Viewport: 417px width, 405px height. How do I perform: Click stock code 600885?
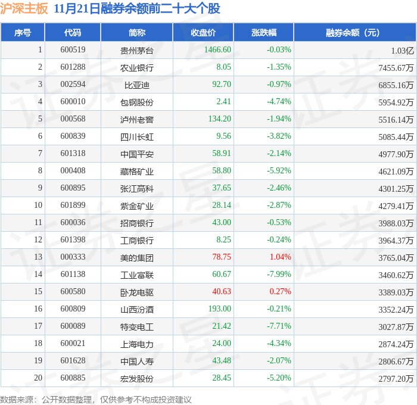pos(73,378)
